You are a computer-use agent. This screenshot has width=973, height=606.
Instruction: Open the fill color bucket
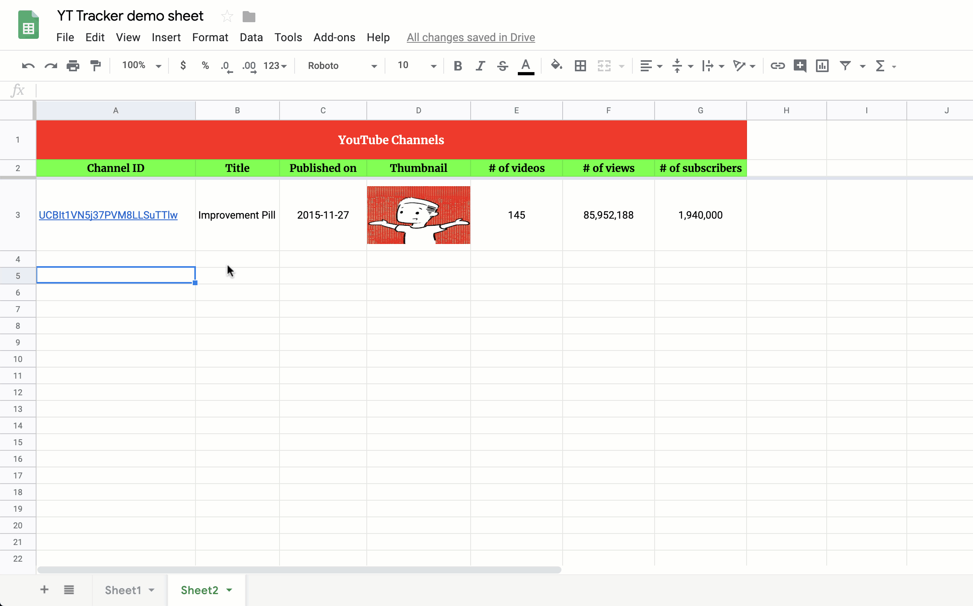pyautogui.click(x=556, y=65)
